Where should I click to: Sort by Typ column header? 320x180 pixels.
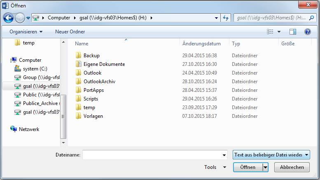pyautogui.click(x=236, y=44)
